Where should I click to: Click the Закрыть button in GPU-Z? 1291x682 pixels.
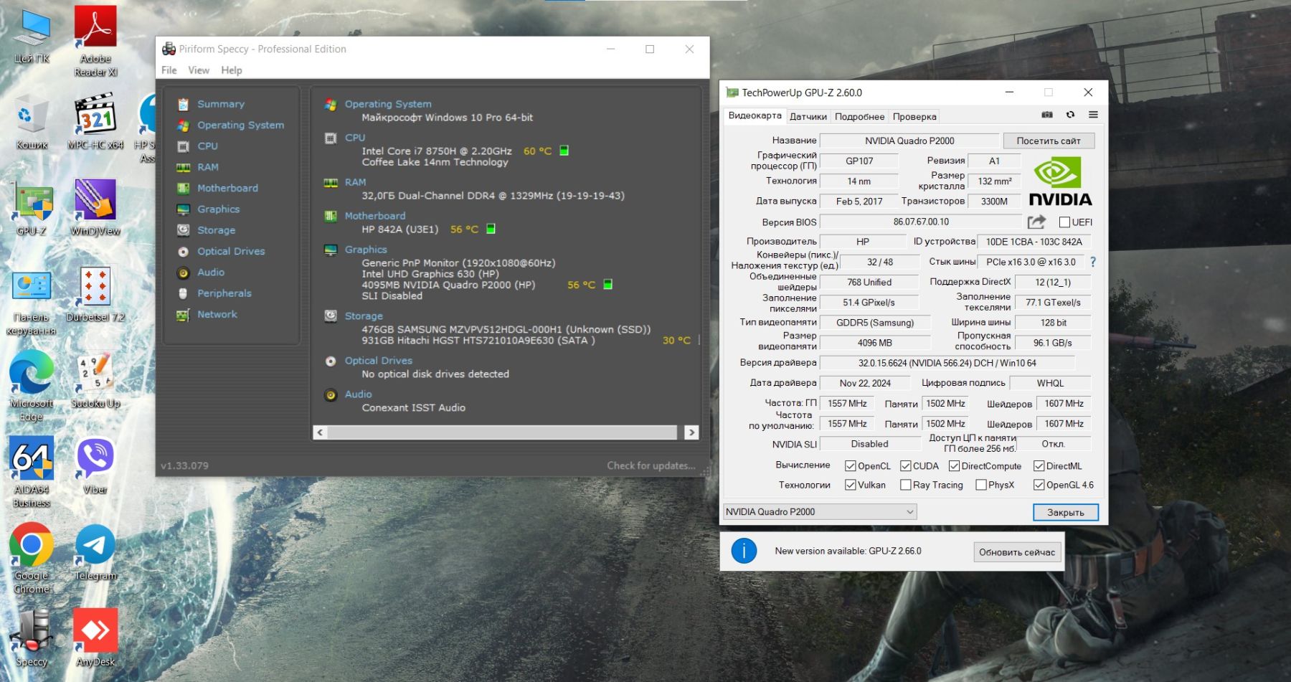(1066, 512)
